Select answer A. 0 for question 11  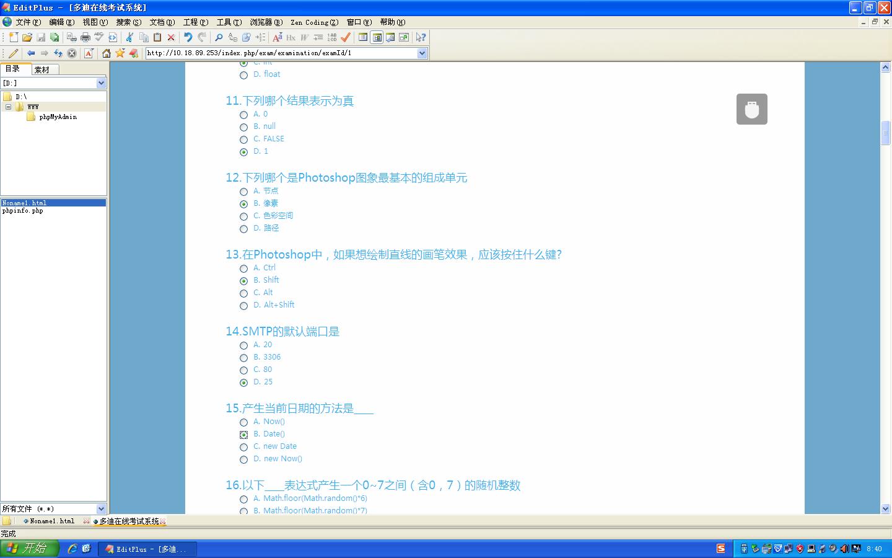click(243, 115)
